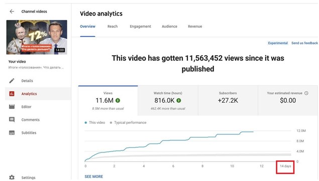Click the green up arrow next to 816.0K
Screen dimensions: 319x181
tap(179, 100)
